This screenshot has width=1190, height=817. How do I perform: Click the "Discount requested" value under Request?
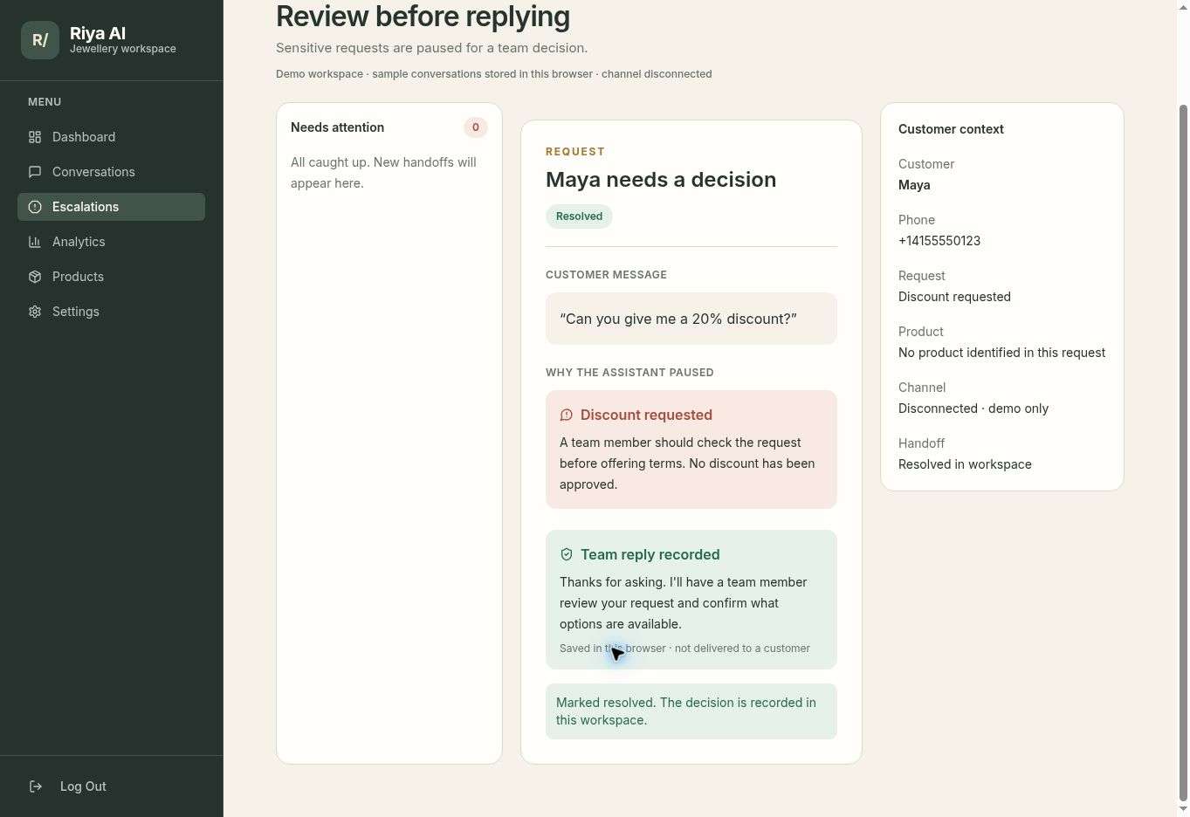point(954,297)
